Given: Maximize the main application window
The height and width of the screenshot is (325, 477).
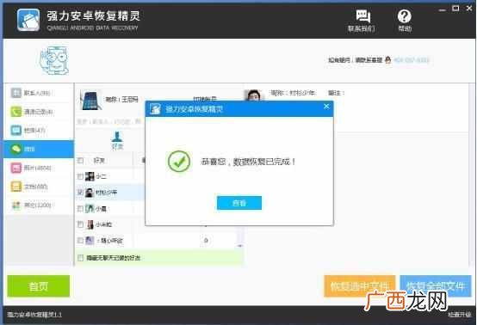Looking at the screenshot, I should pyautogui.click(x=455, y=9).
